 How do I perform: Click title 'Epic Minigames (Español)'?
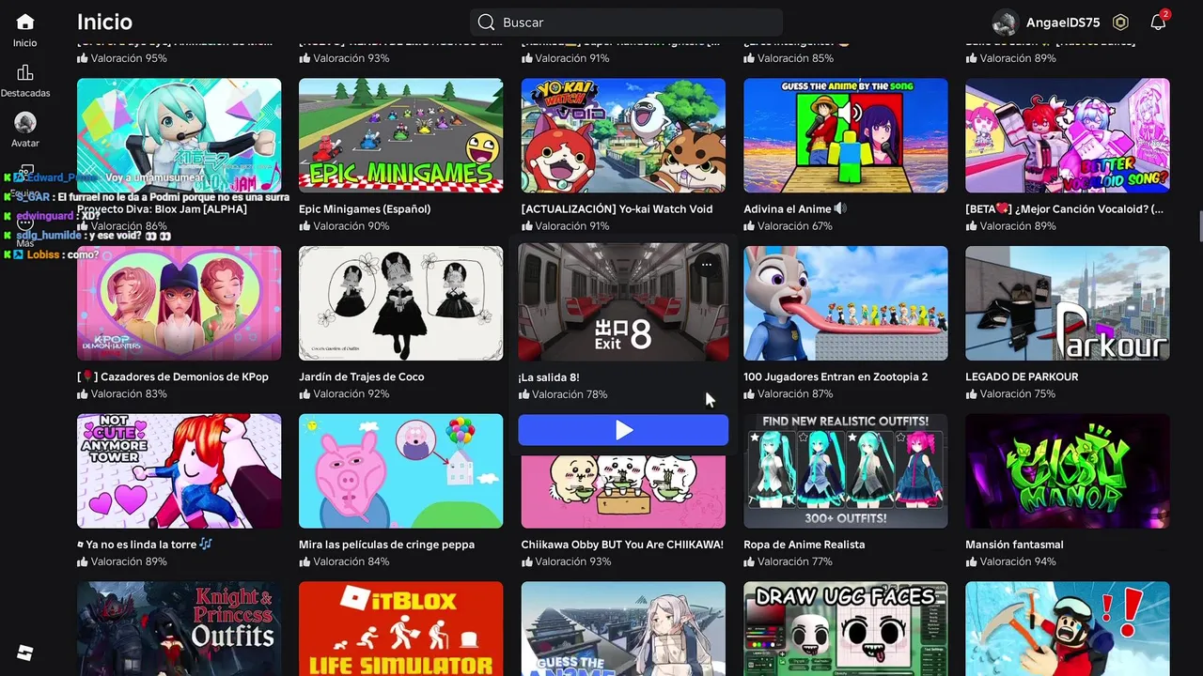coord(365,209)
